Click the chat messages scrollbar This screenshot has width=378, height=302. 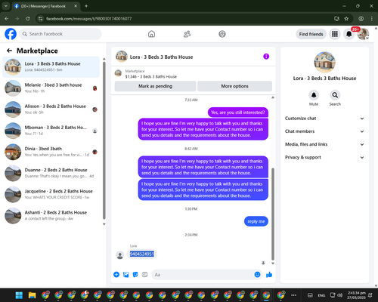pos(273,214)
